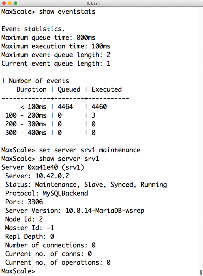
Task: Select the show eventstats command text
Action: click(67, 12)
